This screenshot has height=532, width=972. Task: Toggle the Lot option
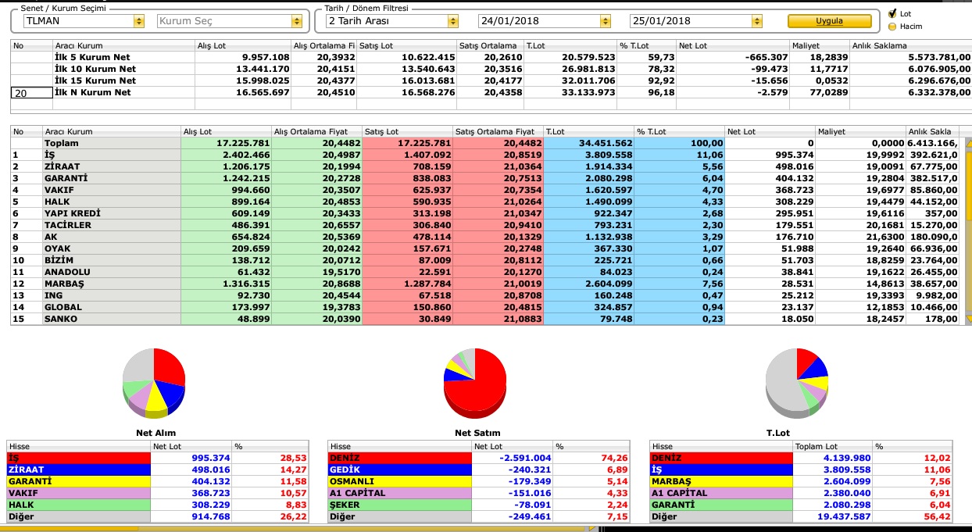892,13
